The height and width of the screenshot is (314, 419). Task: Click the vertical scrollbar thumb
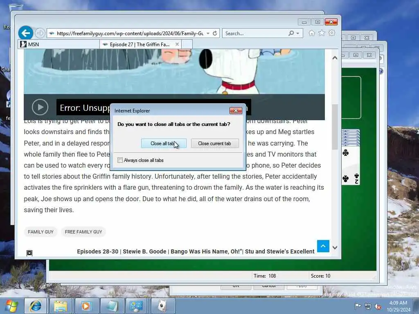(x=335, y=127)
